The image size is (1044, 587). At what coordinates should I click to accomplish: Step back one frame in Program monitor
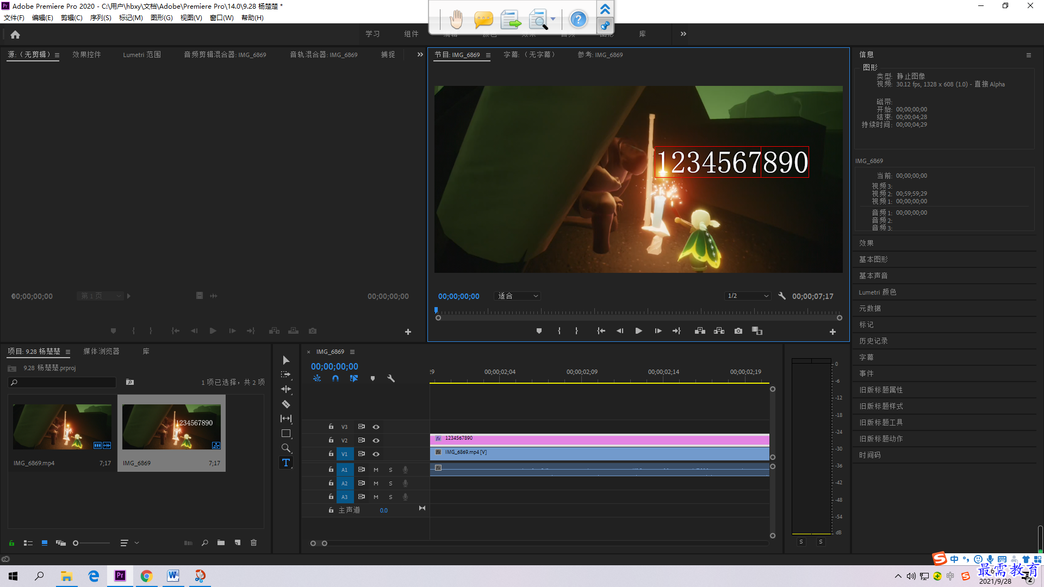[x=620, y=331]
